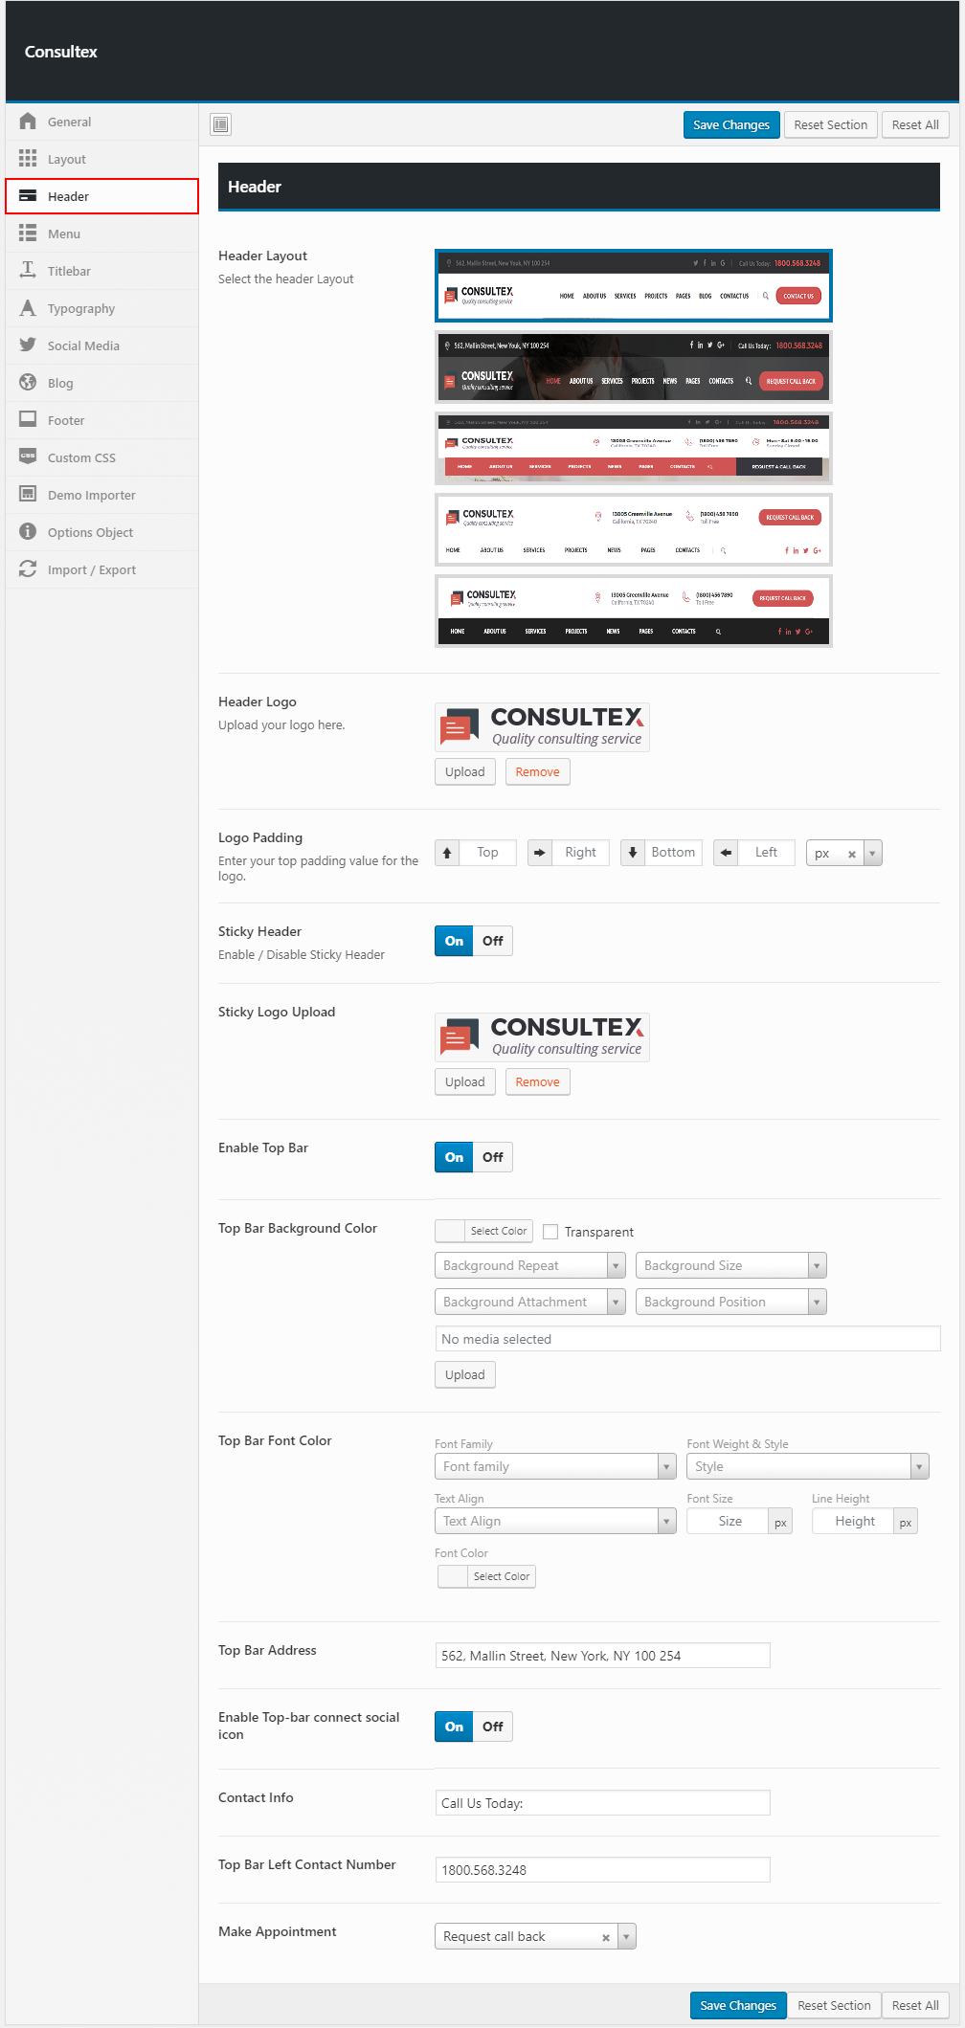The image size is (965, 2028).
Task: Switch Enable Top Bar to Off
Action: click(x=493, y=1157)
